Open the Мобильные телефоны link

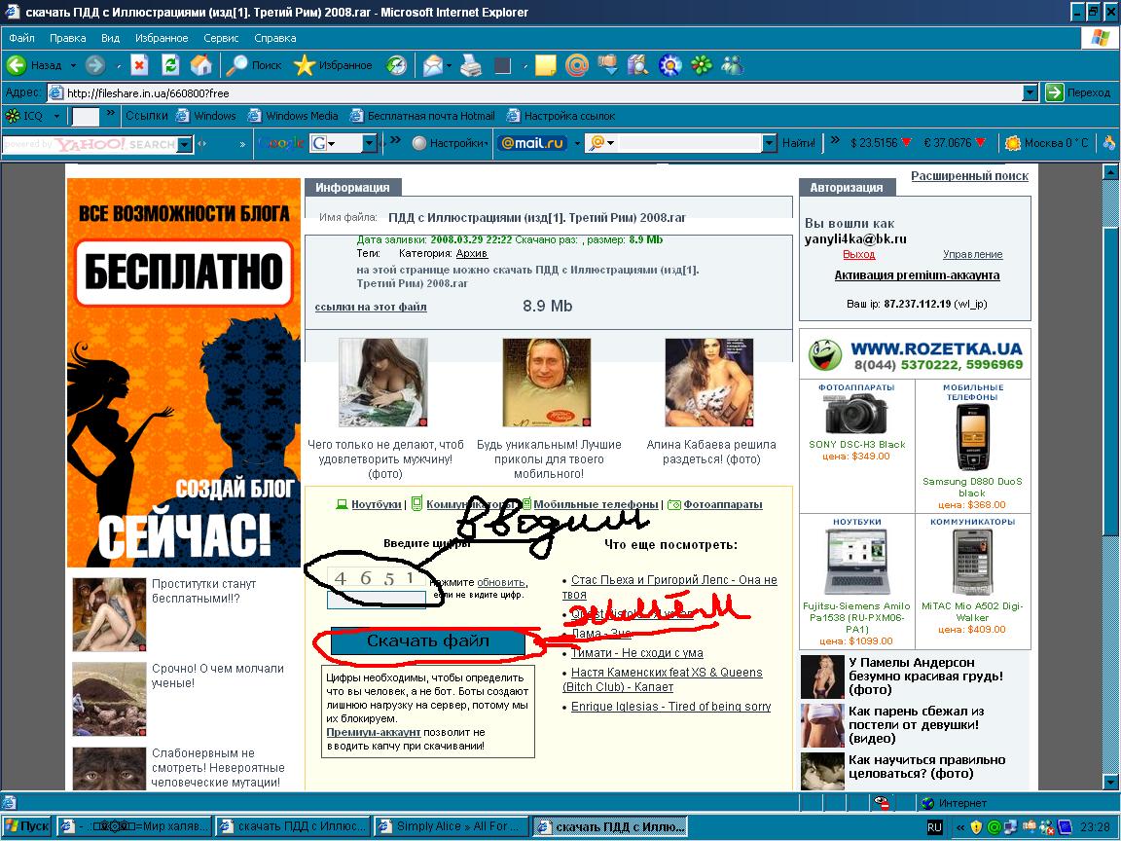click(x=596, y=504)
